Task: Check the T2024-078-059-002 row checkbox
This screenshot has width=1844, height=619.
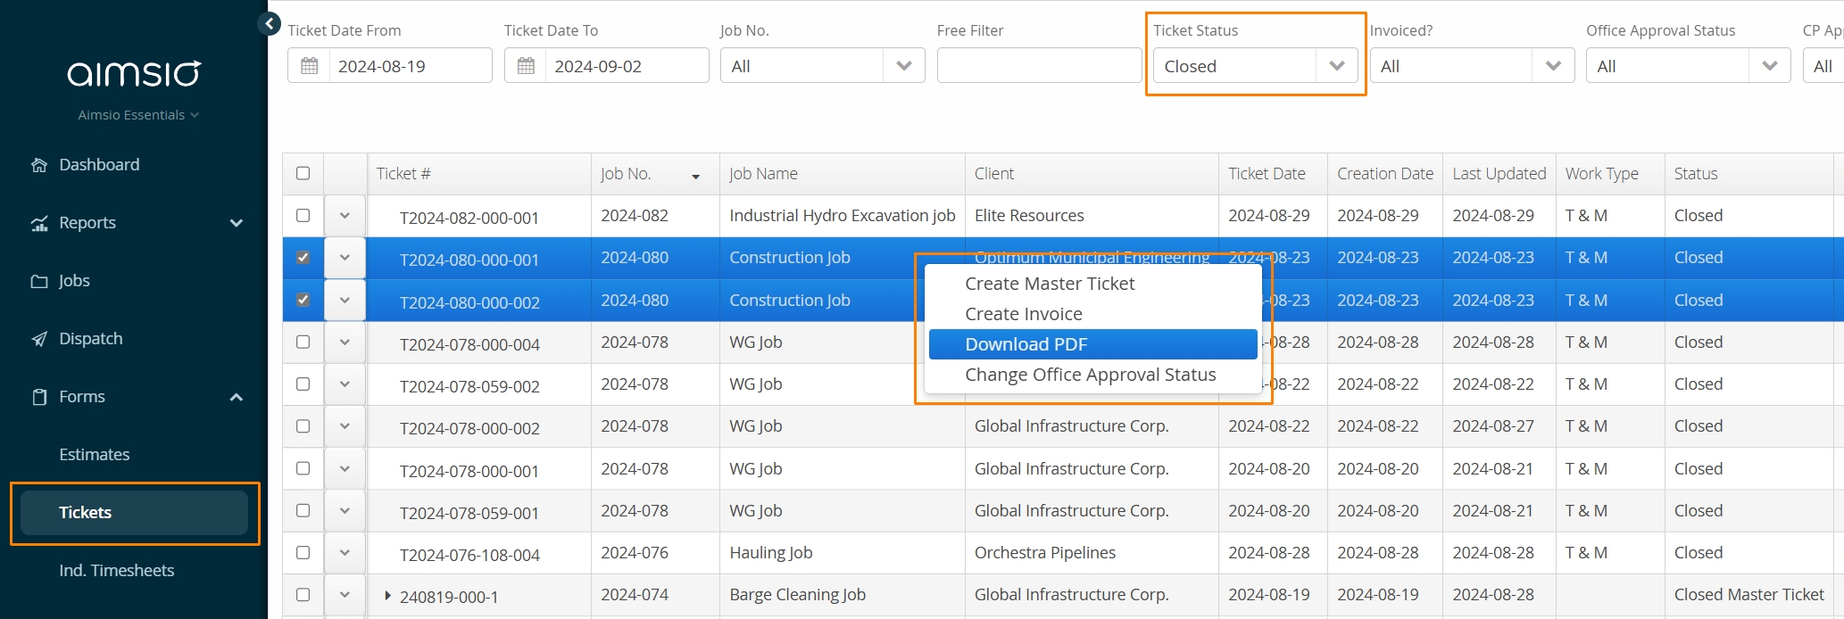Action: (303, 384)
